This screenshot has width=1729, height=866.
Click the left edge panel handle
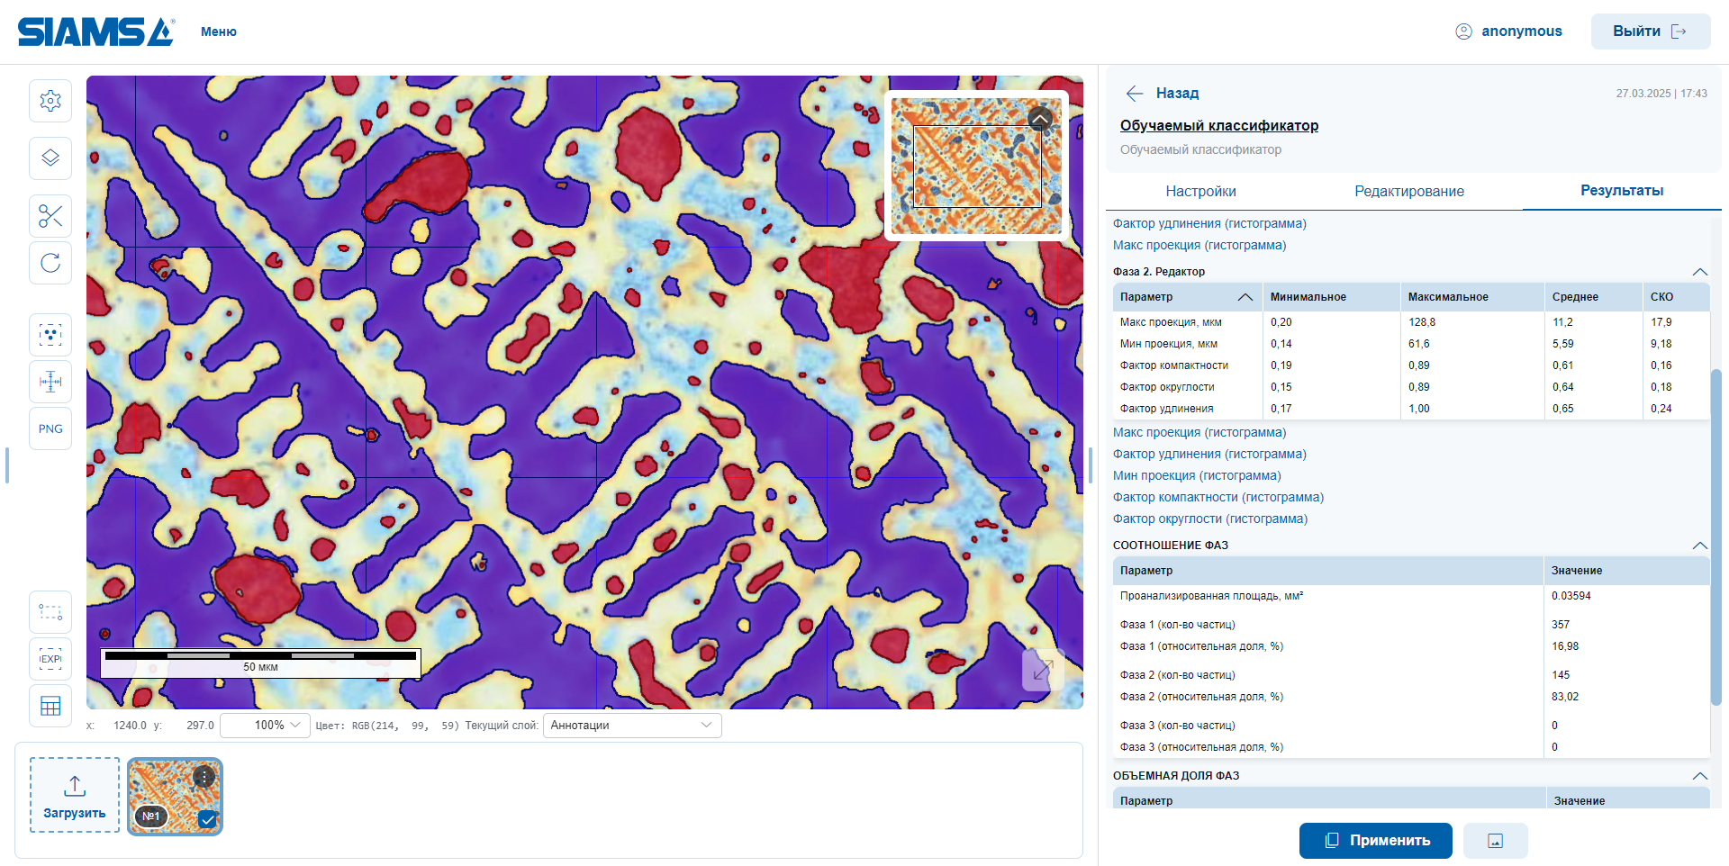point(7,465)
